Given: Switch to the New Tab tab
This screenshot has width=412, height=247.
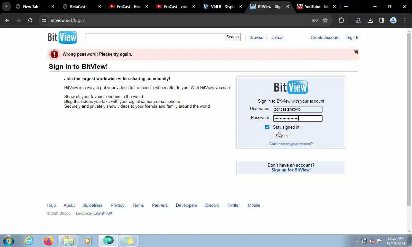Looking at the screenshot, I should click(35, 6).
